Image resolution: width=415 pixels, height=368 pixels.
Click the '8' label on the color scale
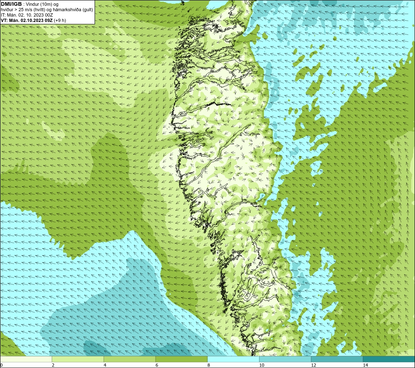coord(209,365)
